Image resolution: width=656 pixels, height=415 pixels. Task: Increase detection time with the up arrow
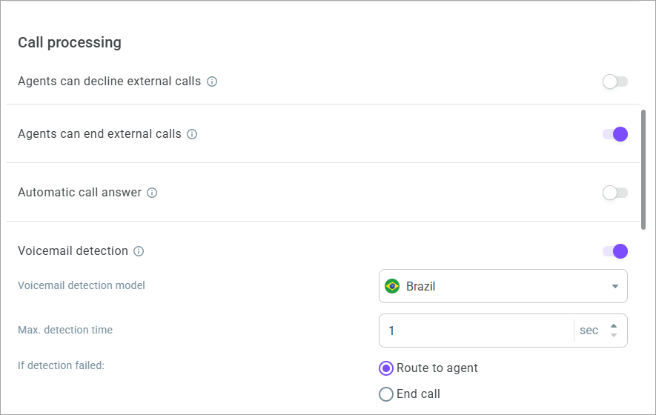pyautogui.click(x=614, y=326)
